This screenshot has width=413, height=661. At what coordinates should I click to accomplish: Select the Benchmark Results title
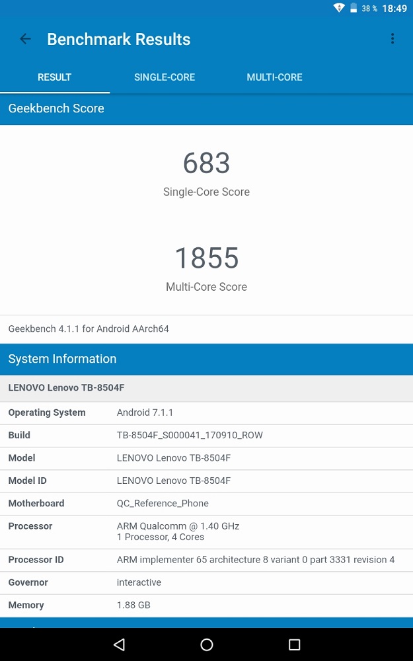[119, 39]
